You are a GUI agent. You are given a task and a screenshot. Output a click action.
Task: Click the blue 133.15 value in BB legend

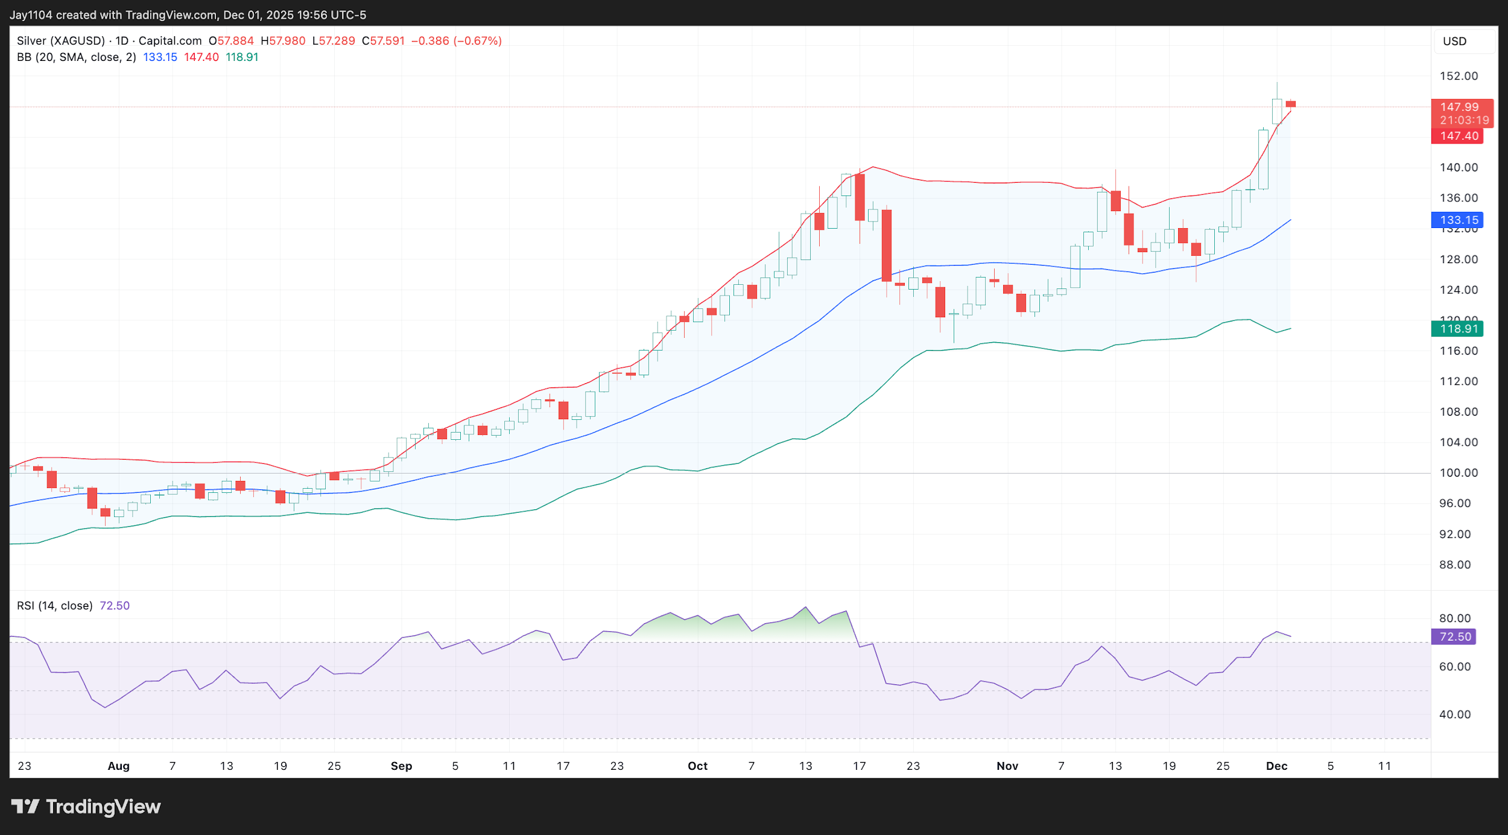pos(160,57)
